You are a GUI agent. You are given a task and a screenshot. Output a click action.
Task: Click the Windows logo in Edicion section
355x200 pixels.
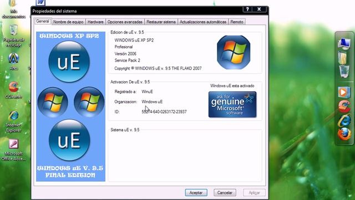[234, 52]
